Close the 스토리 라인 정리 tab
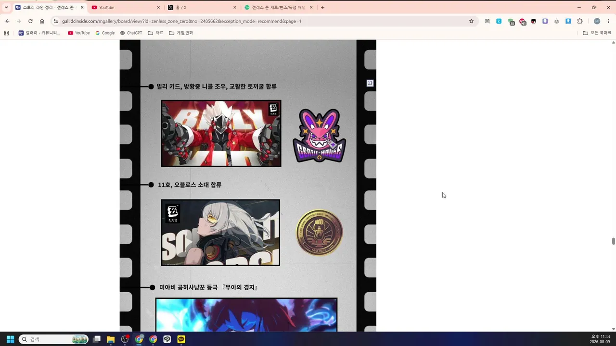The image size is (616, 346). (82, 8)
